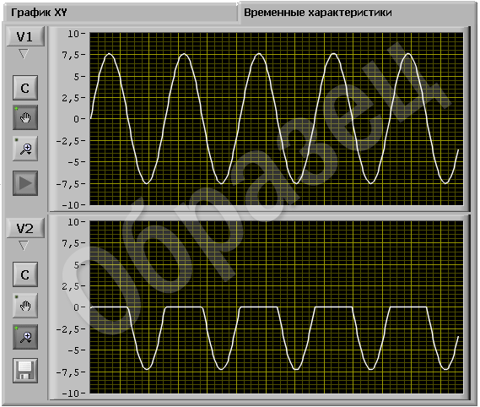Click the 10 maximum value on V2 axis
This screenshot has width=480, height=407.
(x=73, y=222)
